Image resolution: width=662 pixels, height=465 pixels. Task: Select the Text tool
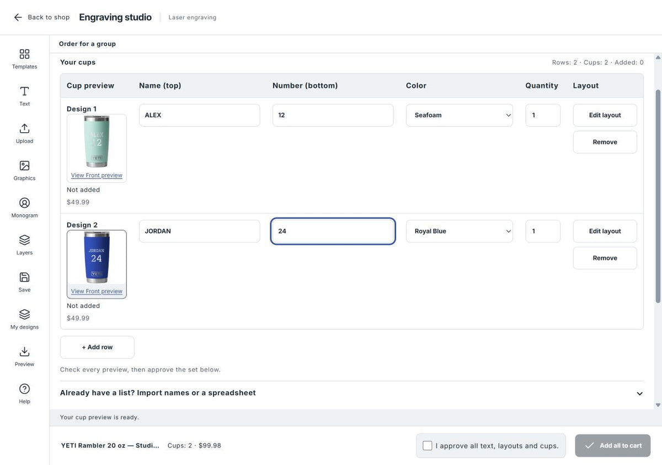[x=24, y=96]
